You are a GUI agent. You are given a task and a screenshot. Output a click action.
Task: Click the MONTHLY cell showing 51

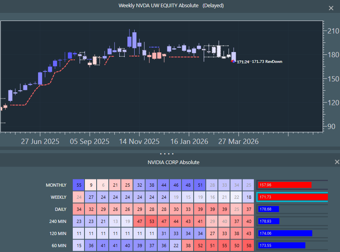200,185
